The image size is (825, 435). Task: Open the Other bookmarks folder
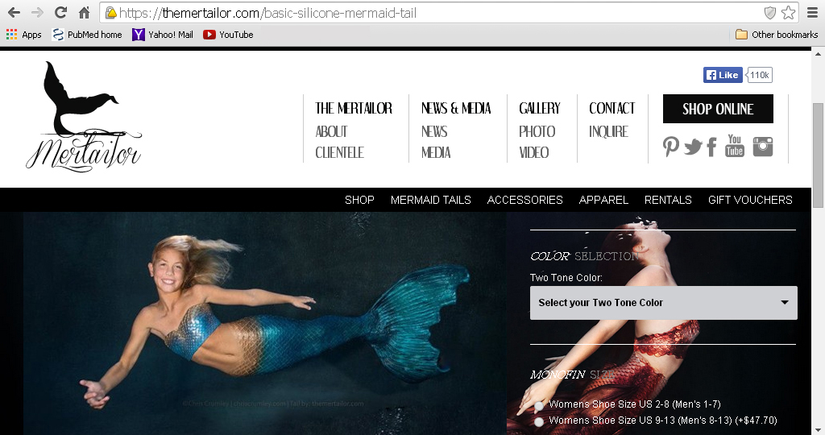tap(777, 35)
